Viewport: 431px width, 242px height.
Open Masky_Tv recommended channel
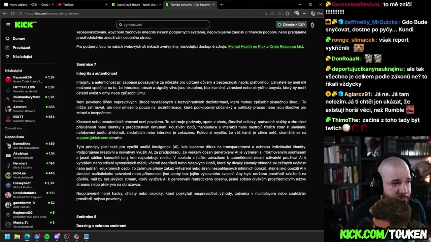tap(30, 225)
